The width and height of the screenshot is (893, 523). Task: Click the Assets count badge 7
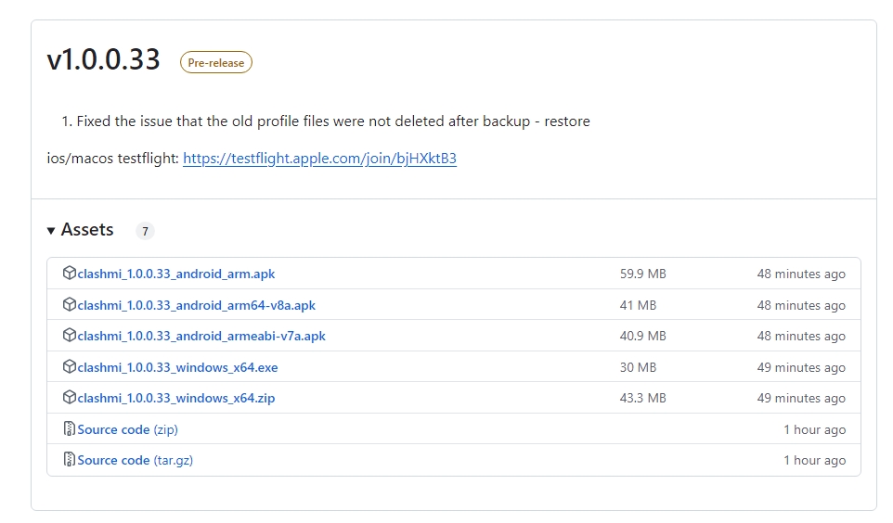pos(145,231)
